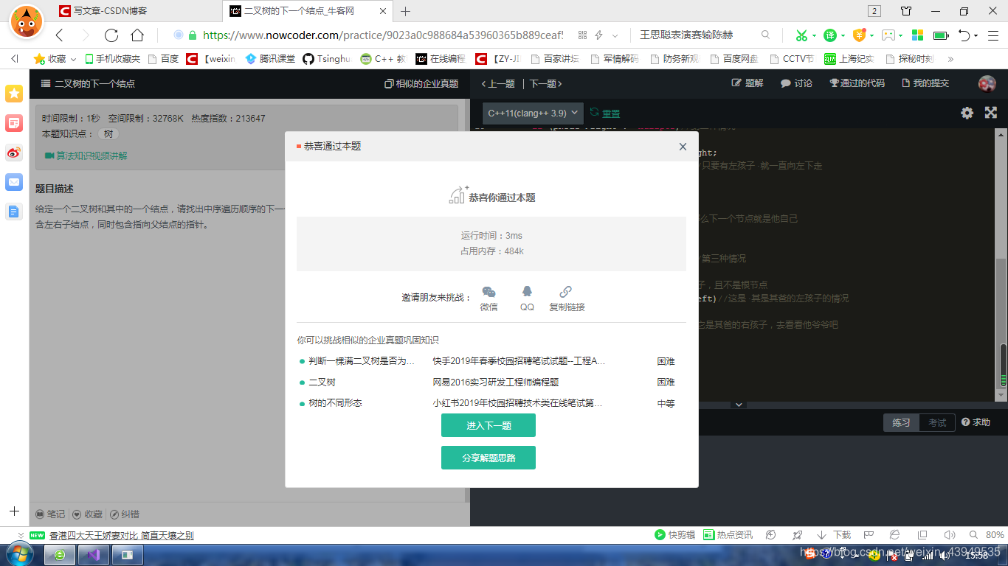Open 在线编程 bookmark

tap(441, 59)
